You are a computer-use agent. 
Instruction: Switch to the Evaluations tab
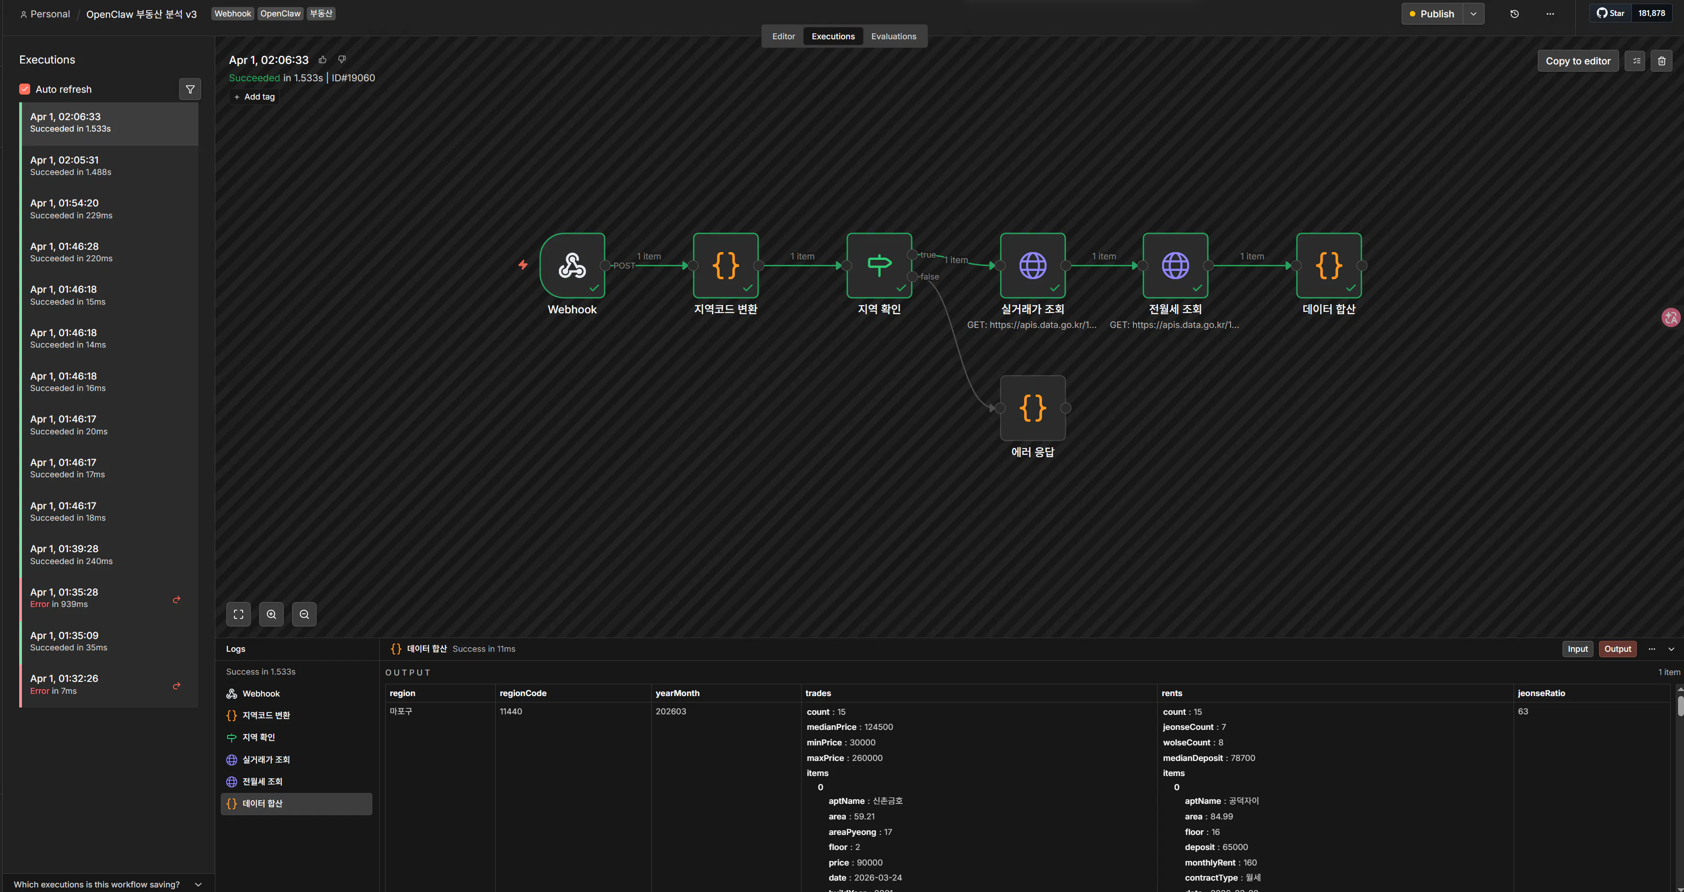[893, 37]
